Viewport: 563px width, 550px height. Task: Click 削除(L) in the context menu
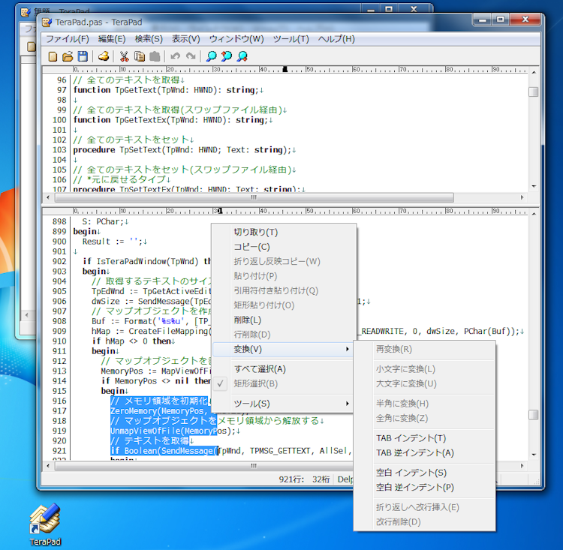click(x=247, y=320)
